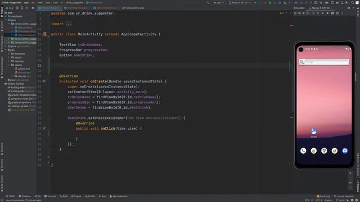The width and height of the screenshot is (360, 202).
Task: Open the Run tool window
Action: coord(102,196)
